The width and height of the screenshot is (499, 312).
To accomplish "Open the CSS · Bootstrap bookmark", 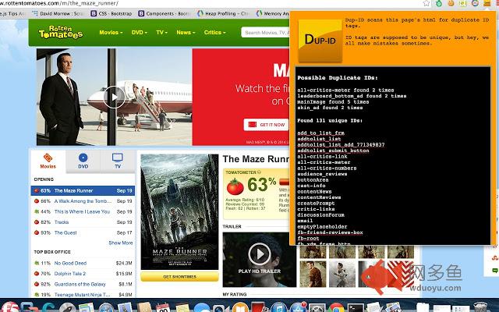I will click(111, 13).
